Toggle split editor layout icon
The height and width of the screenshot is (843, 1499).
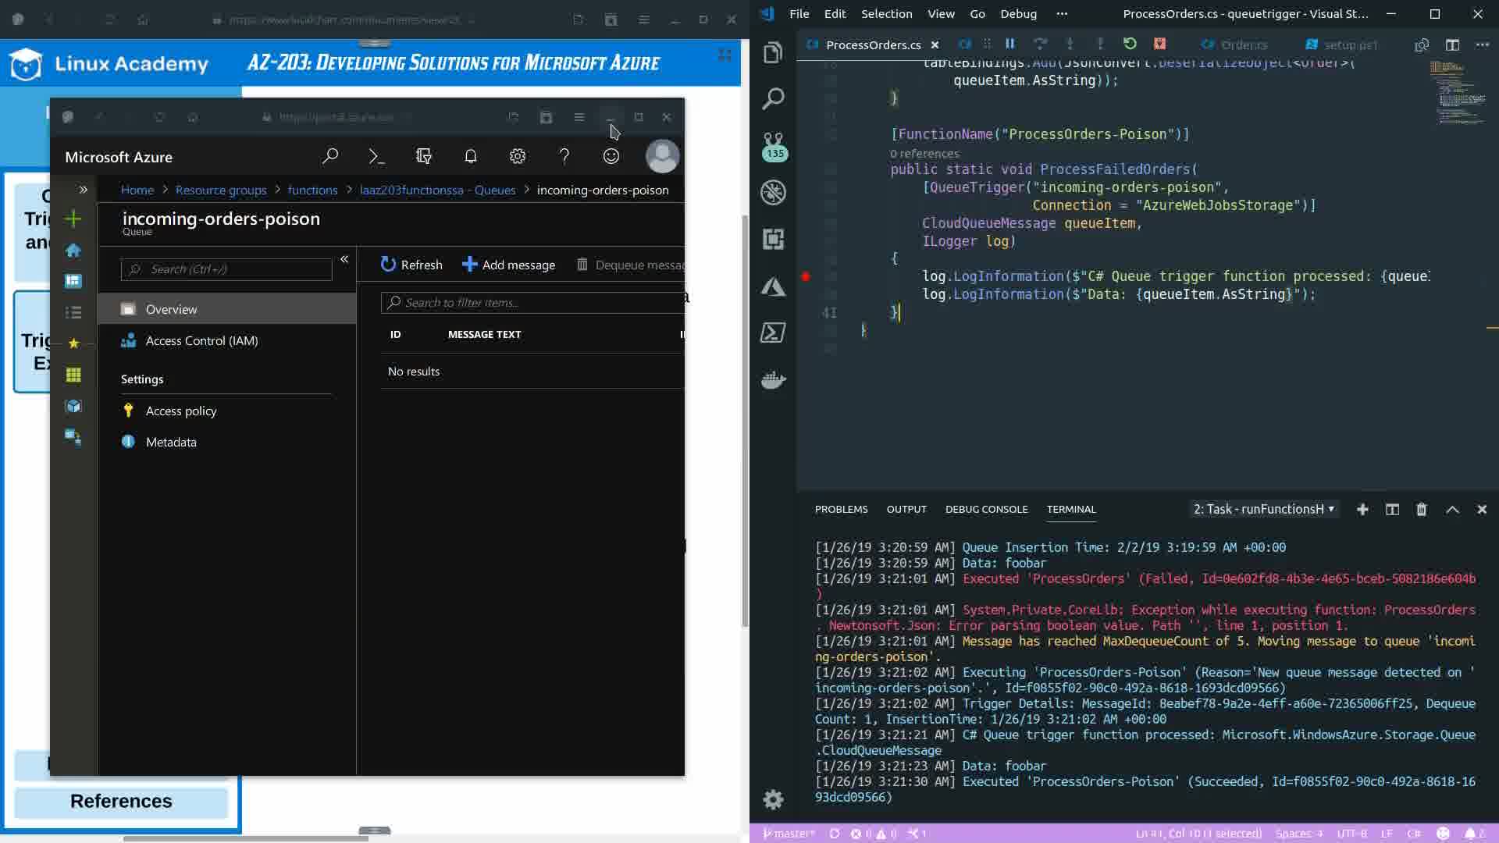(1452, 45)
